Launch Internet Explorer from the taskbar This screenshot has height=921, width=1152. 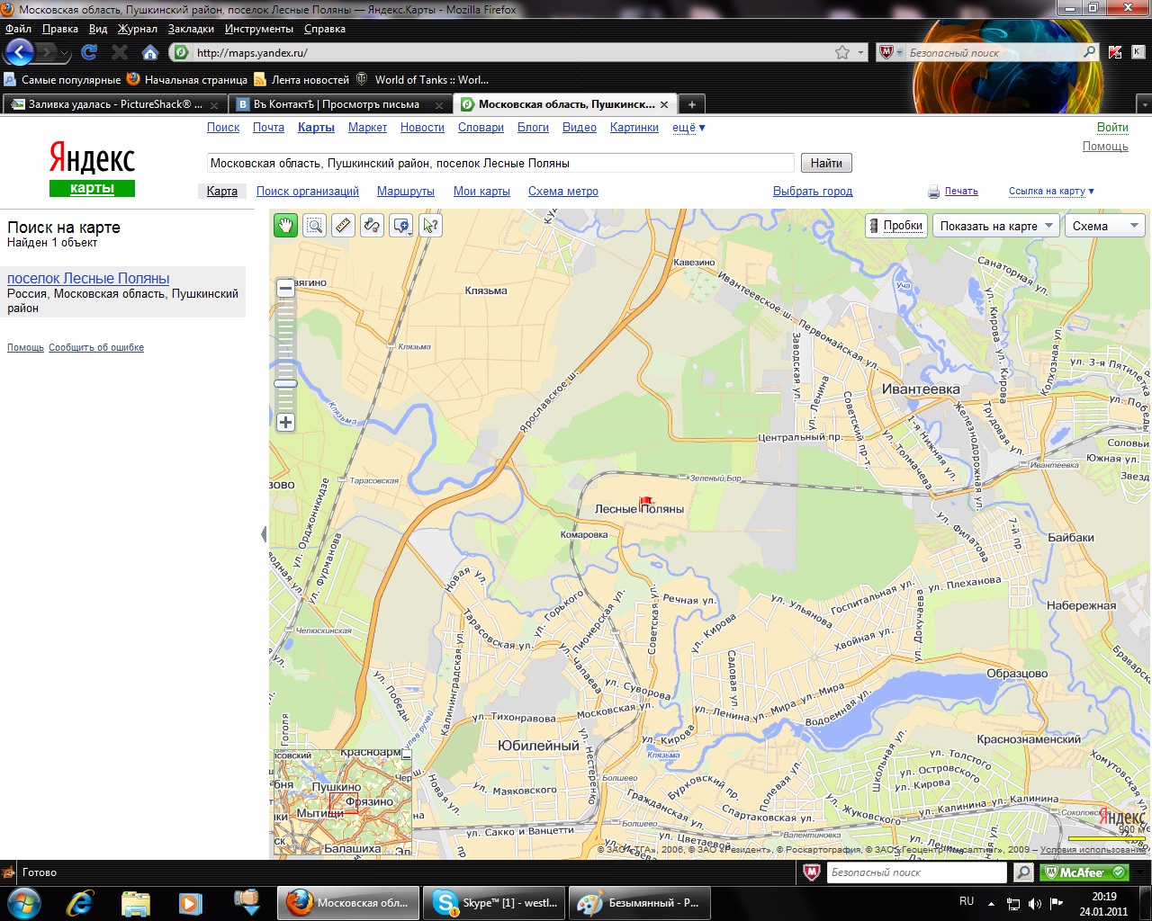(80, 902)
